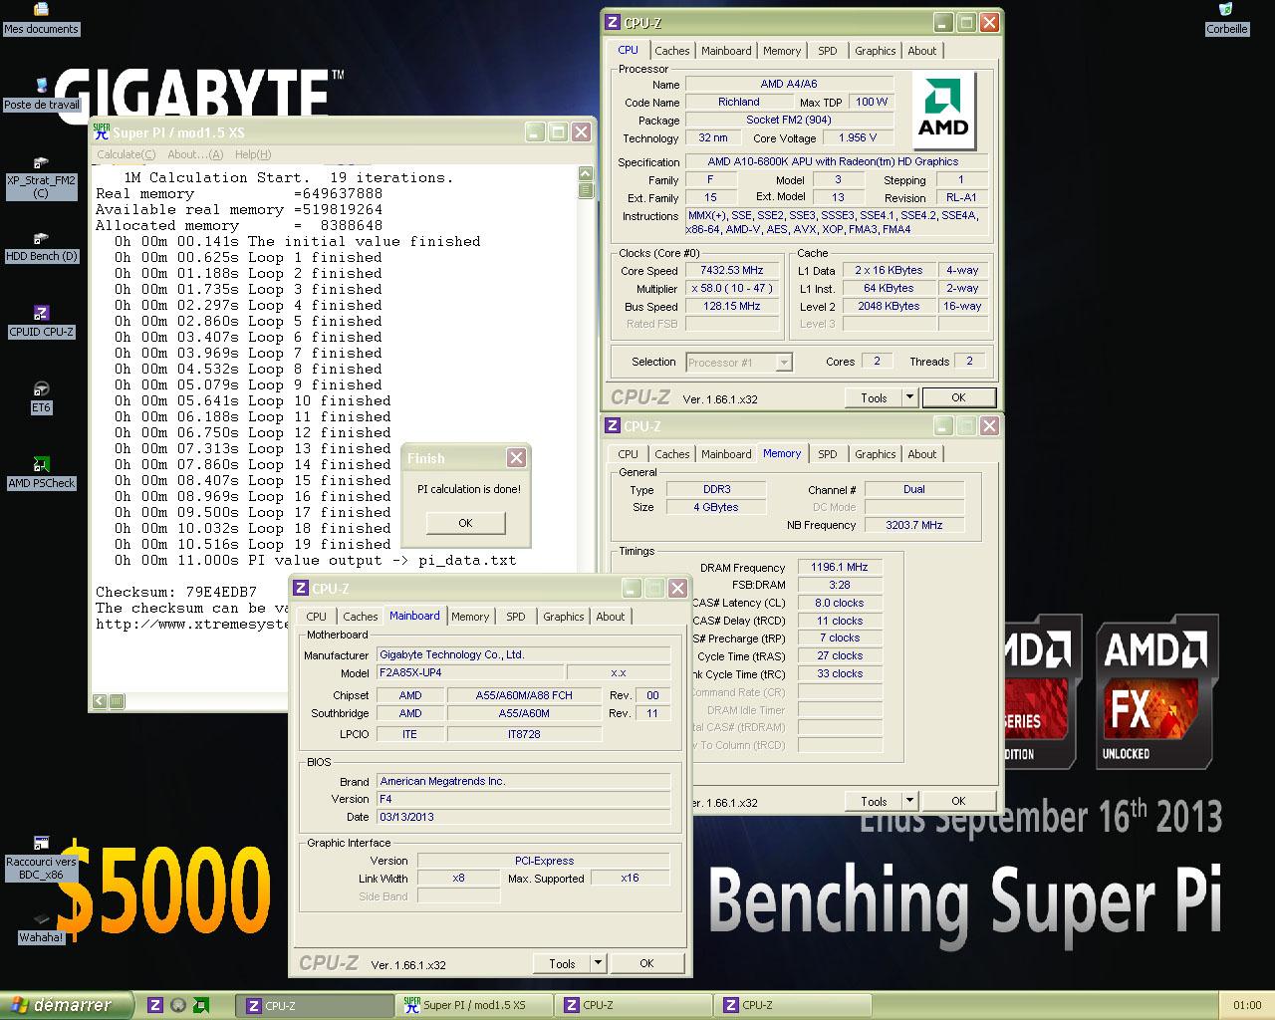Viewport: 1275px width, 1020px height.
Task: Click Multiplier value x 58.0 (10 - 47)
Action: [x=732, y=288]
